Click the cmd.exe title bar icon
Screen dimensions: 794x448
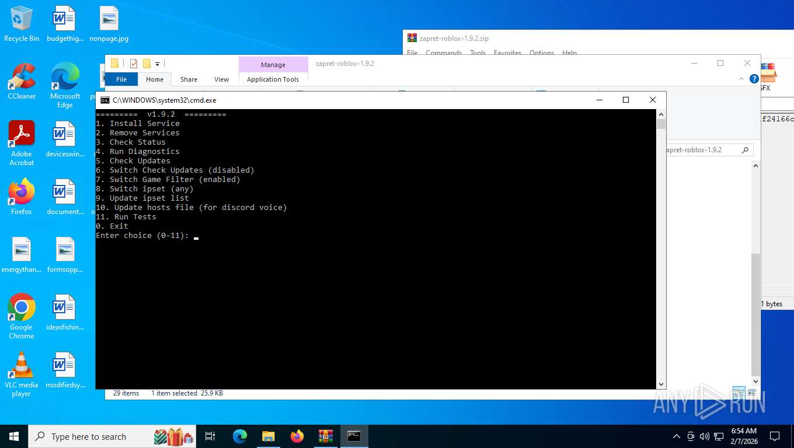pyautogui.click(x=105, y=100)
